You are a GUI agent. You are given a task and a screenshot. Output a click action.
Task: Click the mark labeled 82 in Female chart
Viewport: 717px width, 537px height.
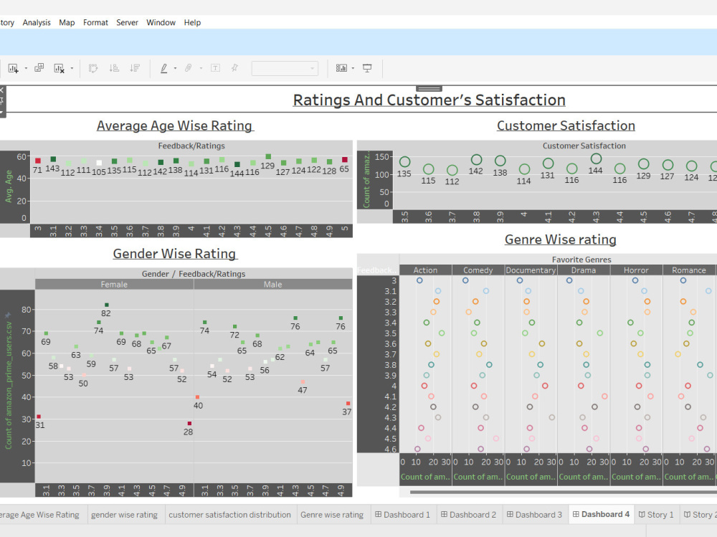coord(105,306)
